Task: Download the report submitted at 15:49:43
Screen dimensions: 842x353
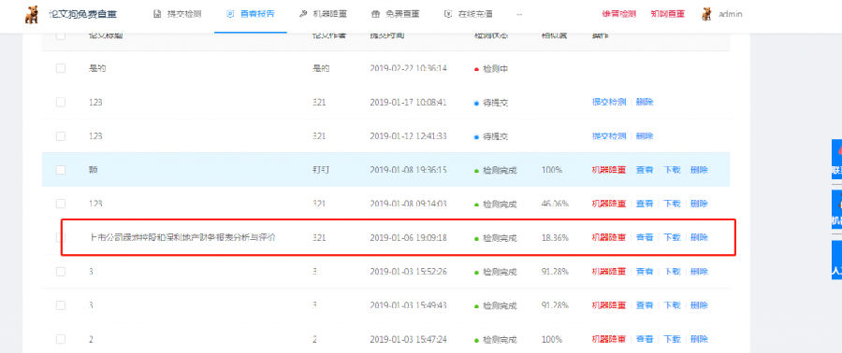Action: [673, 305]
